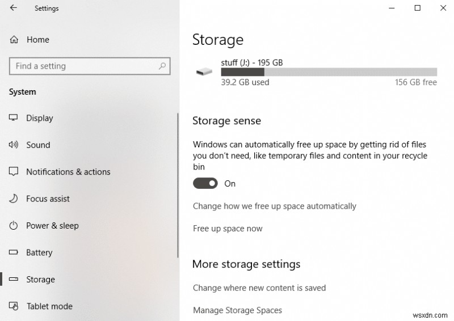Screen dimensions: 454x321
Task: Open the Storage settings page
Action: pyautogui.click(x=40, y=280)
